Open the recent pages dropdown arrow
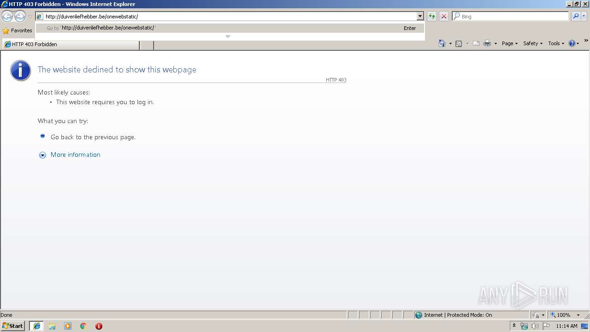Image resolution: width=590 pixels, height=332 pixels. tap(30, 17)
